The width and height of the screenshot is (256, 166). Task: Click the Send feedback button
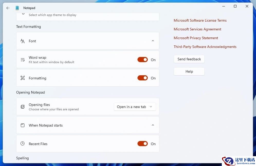tap(189, 59)
